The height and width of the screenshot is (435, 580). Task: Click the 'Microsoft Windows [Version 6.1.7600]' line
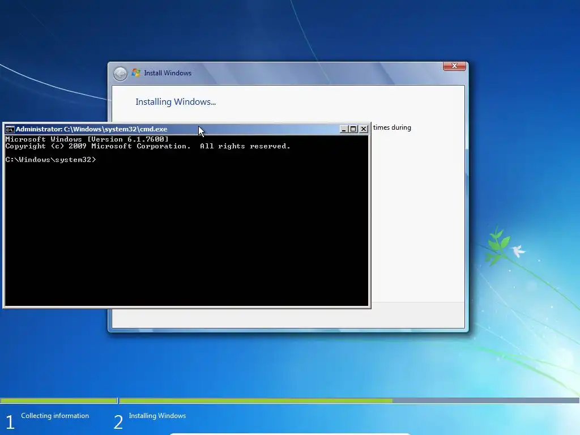(x=87, y=139)
